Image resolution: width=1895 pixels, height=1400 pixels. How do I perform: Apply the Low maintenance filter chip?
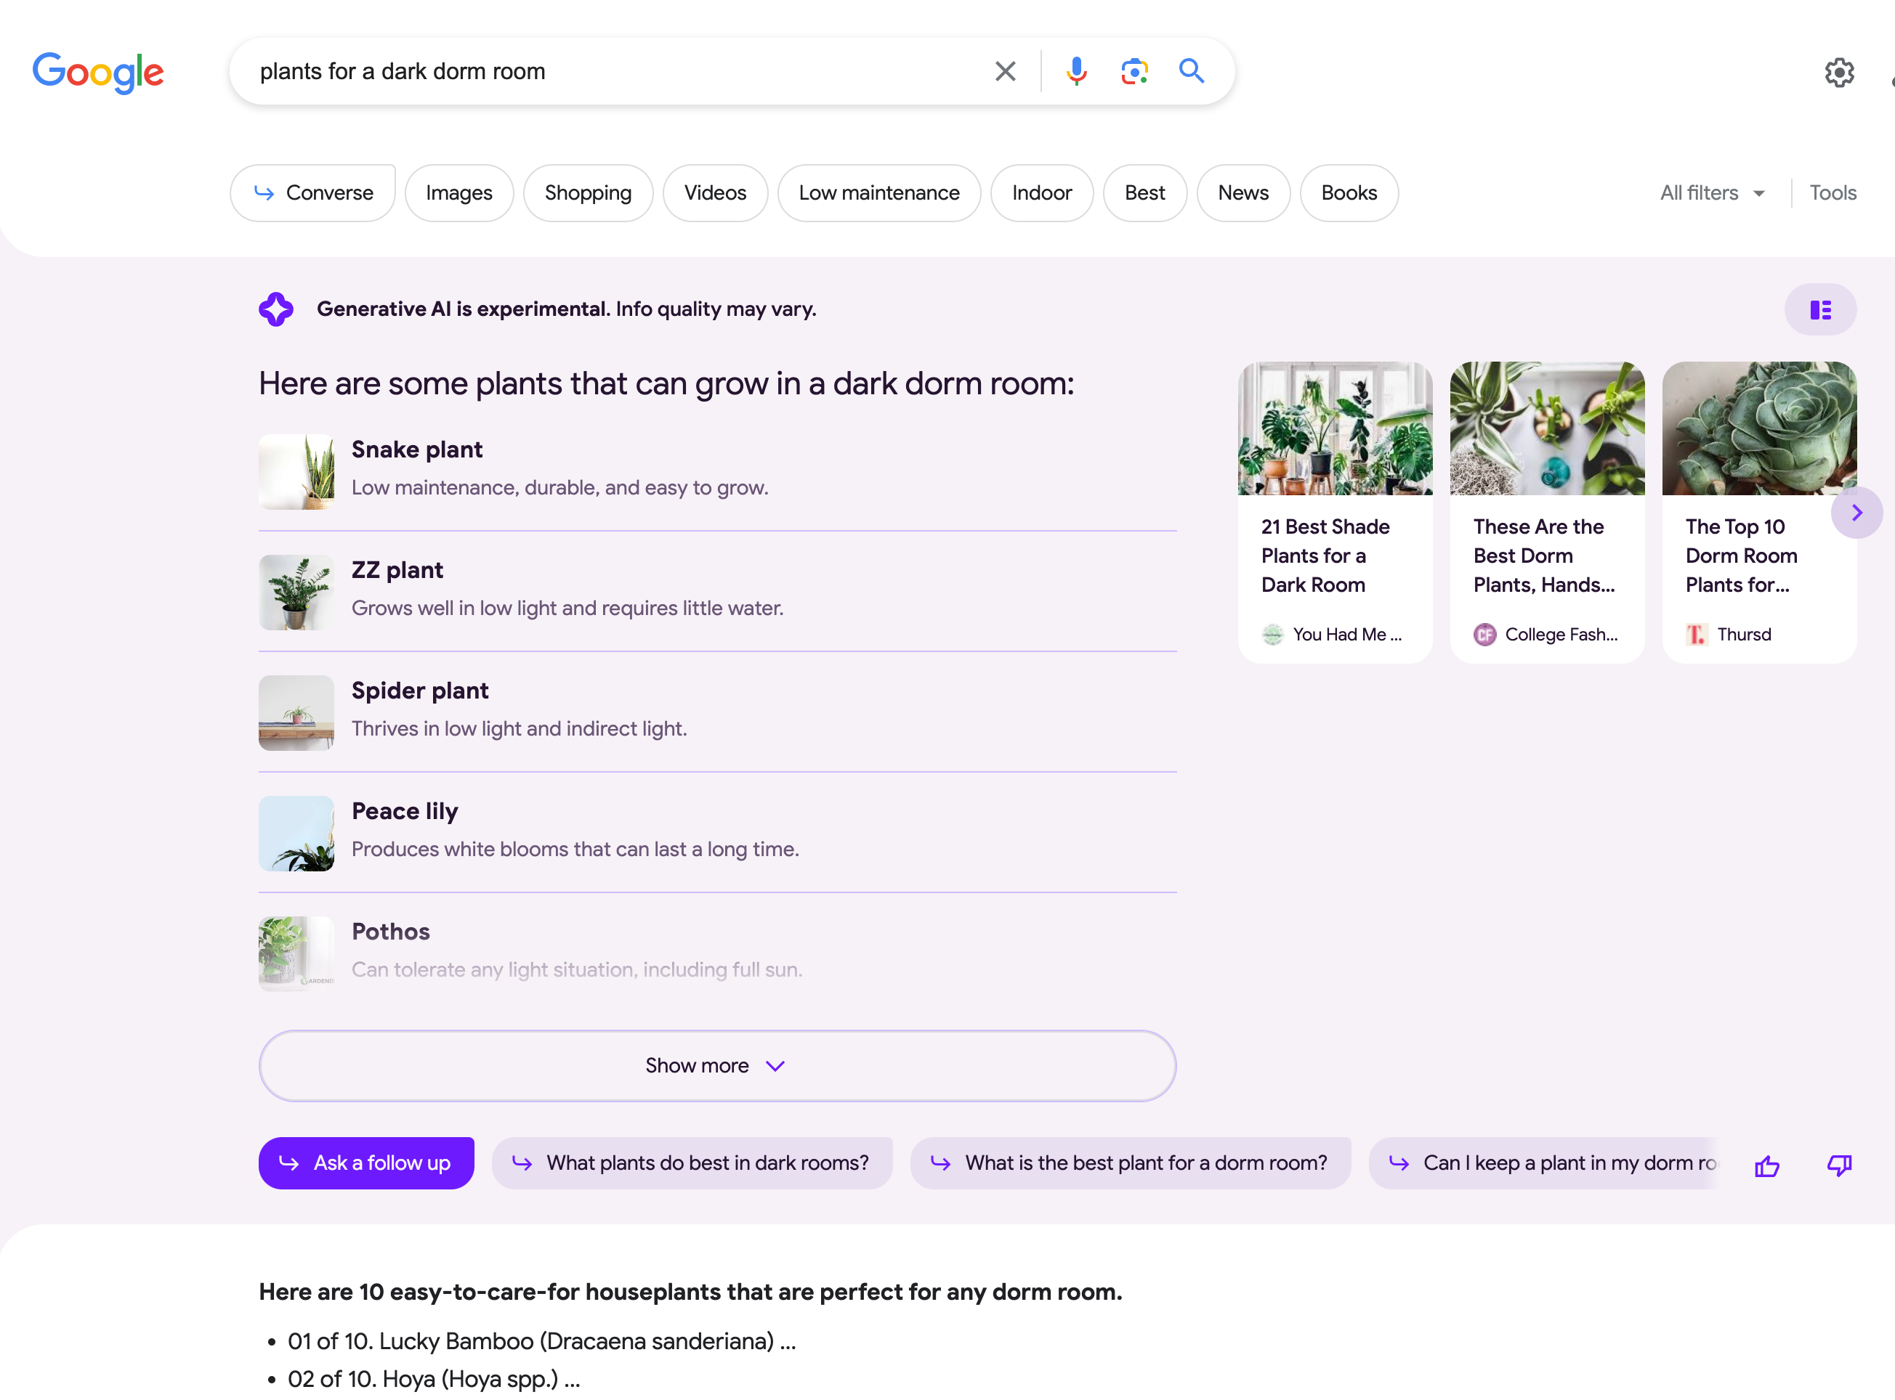point(878,193)
